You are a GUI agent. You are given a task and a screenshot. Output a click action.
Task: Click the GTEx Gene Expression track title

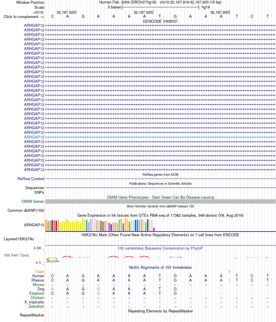(x=160, y=216)
